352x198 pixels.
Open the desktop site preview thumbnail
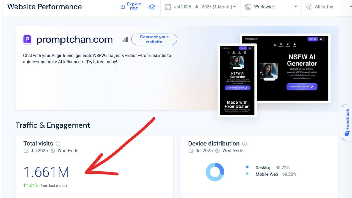click(285, 68)
